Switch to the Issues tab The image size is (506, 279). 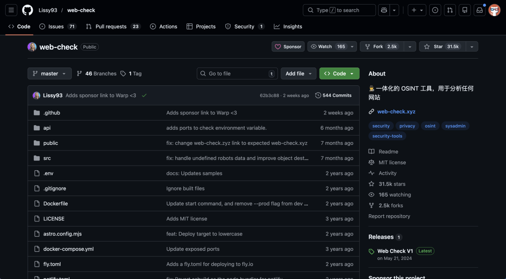[x=58, y=26]
